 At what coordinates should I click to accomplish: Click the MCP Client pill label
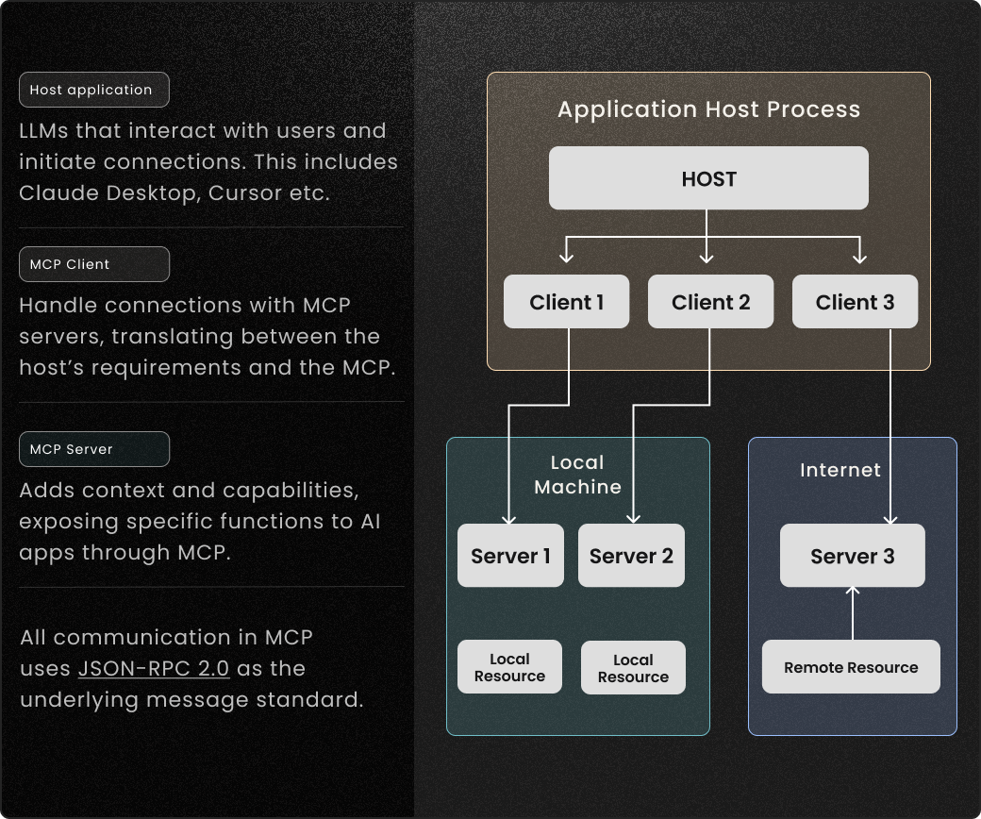tap(93, 264)
